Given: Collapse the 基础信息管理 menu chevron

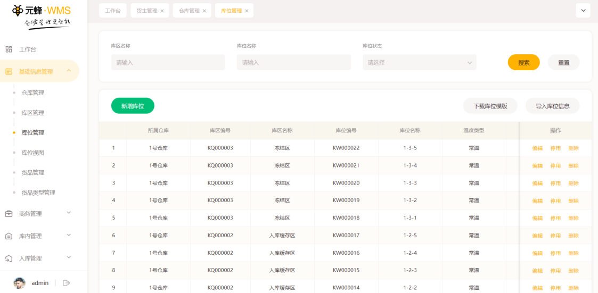Looking at the screenshot, I should tap(69, 71).
